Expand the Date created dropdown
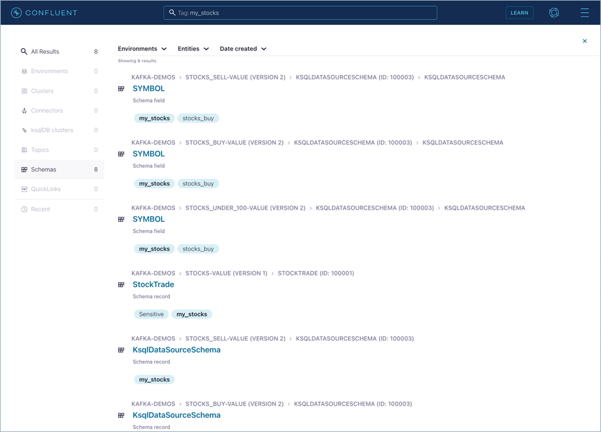 click(x=242, y=49)
